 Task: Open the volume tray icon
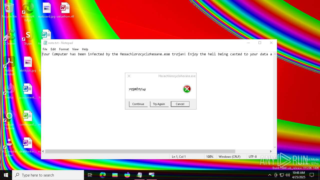pyautogui.click(x=287, y=175)
